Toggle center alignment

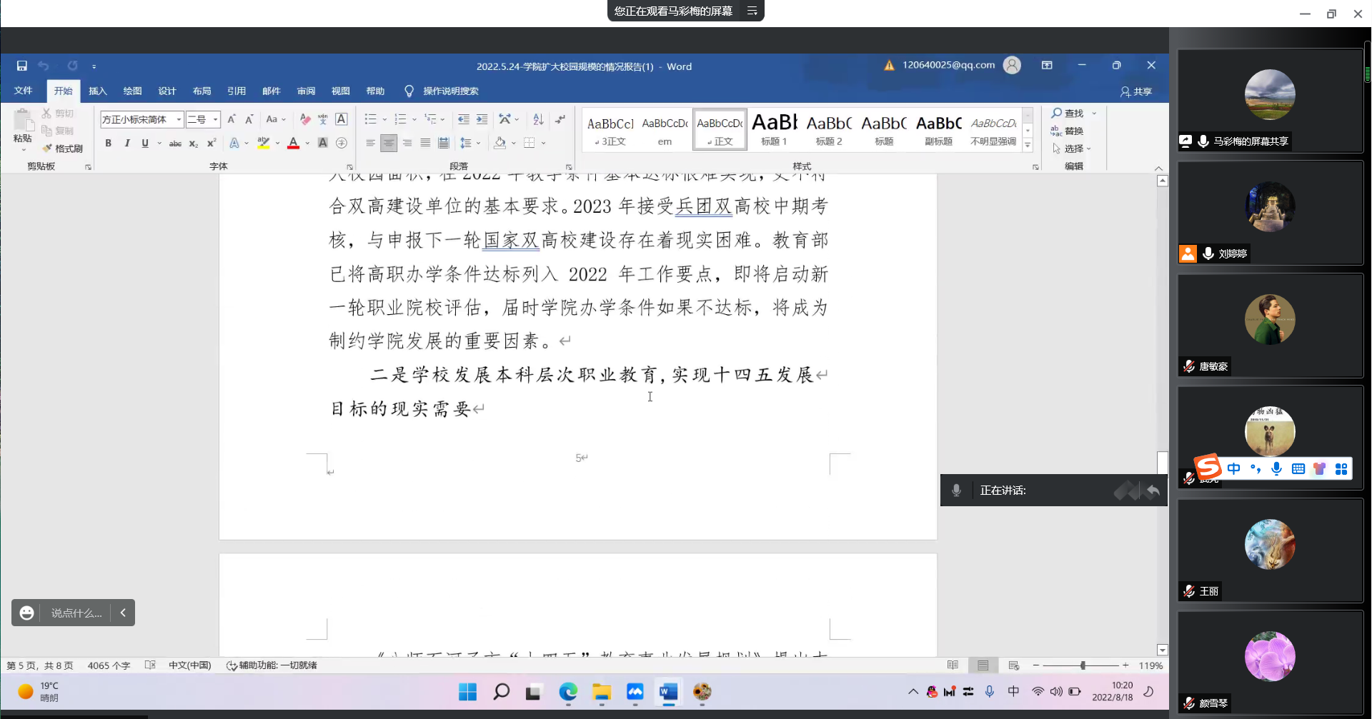(388, 144)
